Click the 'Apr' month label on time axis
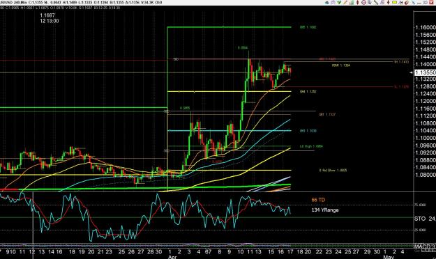436x259 pixels. (172, 257)
